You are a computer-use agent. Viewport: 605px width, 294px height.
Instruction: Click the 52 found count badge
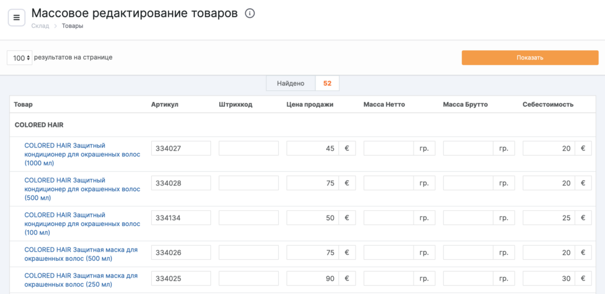point(327,84)
